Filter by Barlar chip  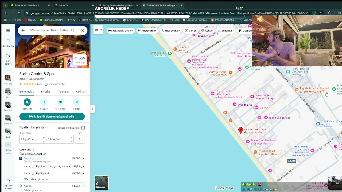click(x=191, y=31)
